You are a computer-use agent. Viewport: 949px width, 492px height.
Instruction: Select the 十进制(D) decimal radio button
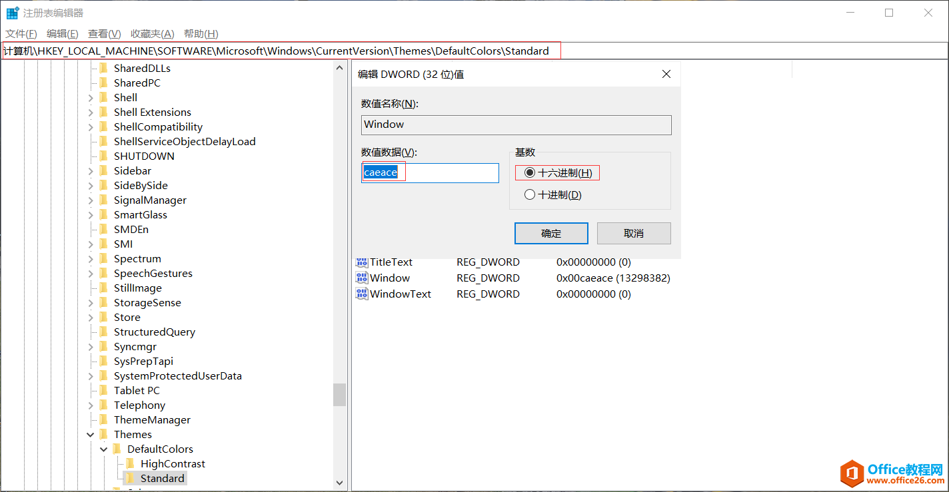coord(530,195)
